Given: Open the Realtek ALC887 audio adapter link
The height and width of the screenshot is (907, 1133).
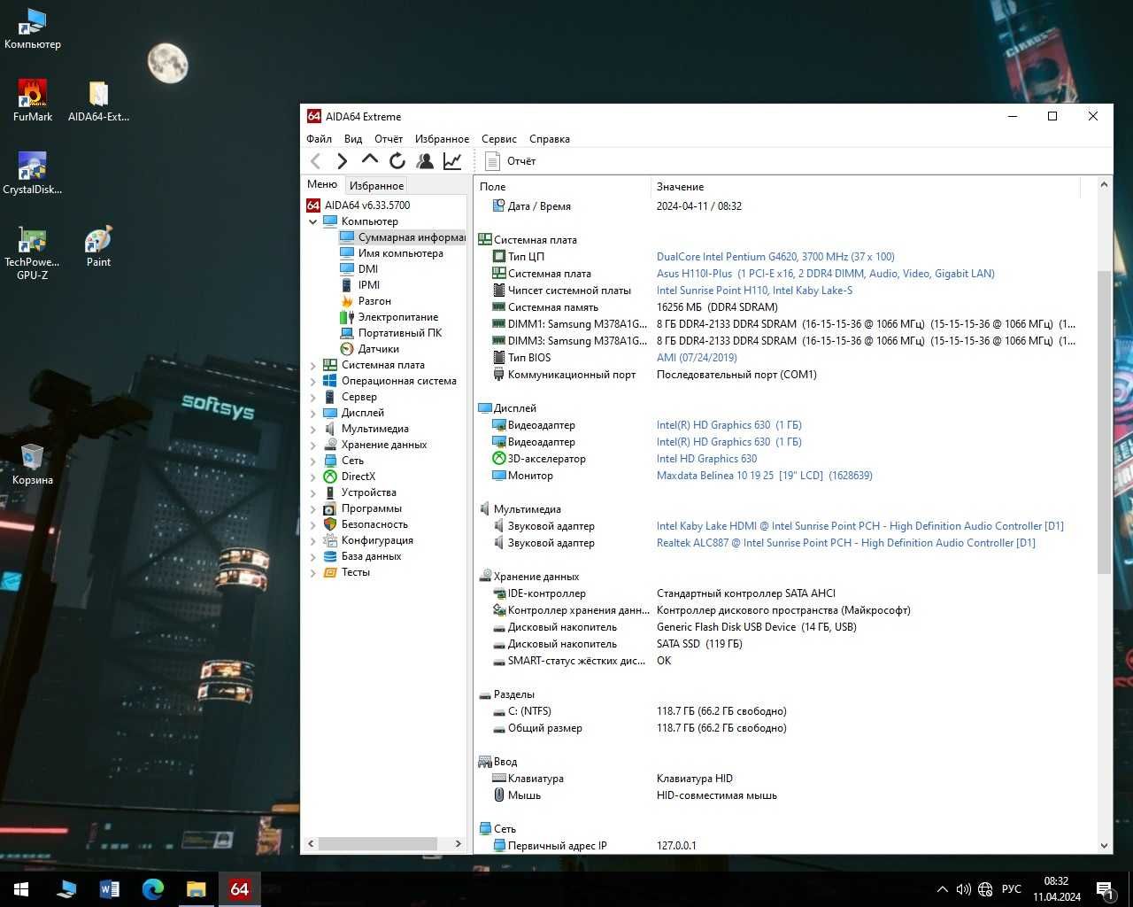Looking at the screenshot, I should click(845, 543).
